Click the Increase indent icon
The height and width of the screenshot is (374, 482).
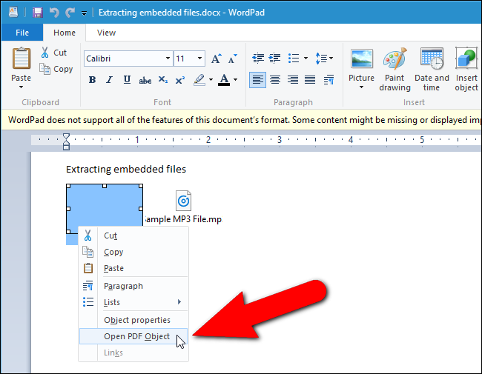pos(274,58)
